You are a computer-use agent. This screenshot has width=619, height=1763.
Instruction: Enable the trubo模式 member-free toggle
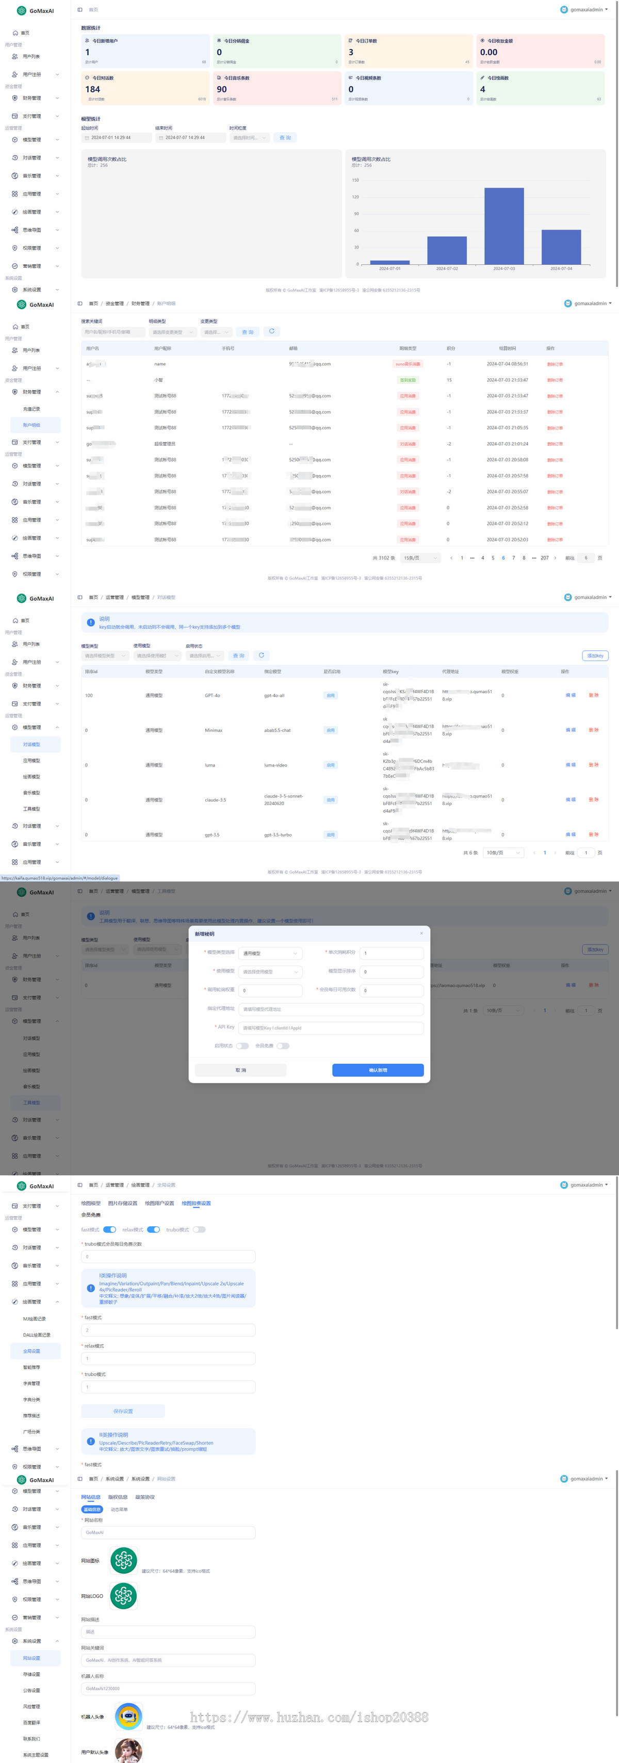point(199,1230)
